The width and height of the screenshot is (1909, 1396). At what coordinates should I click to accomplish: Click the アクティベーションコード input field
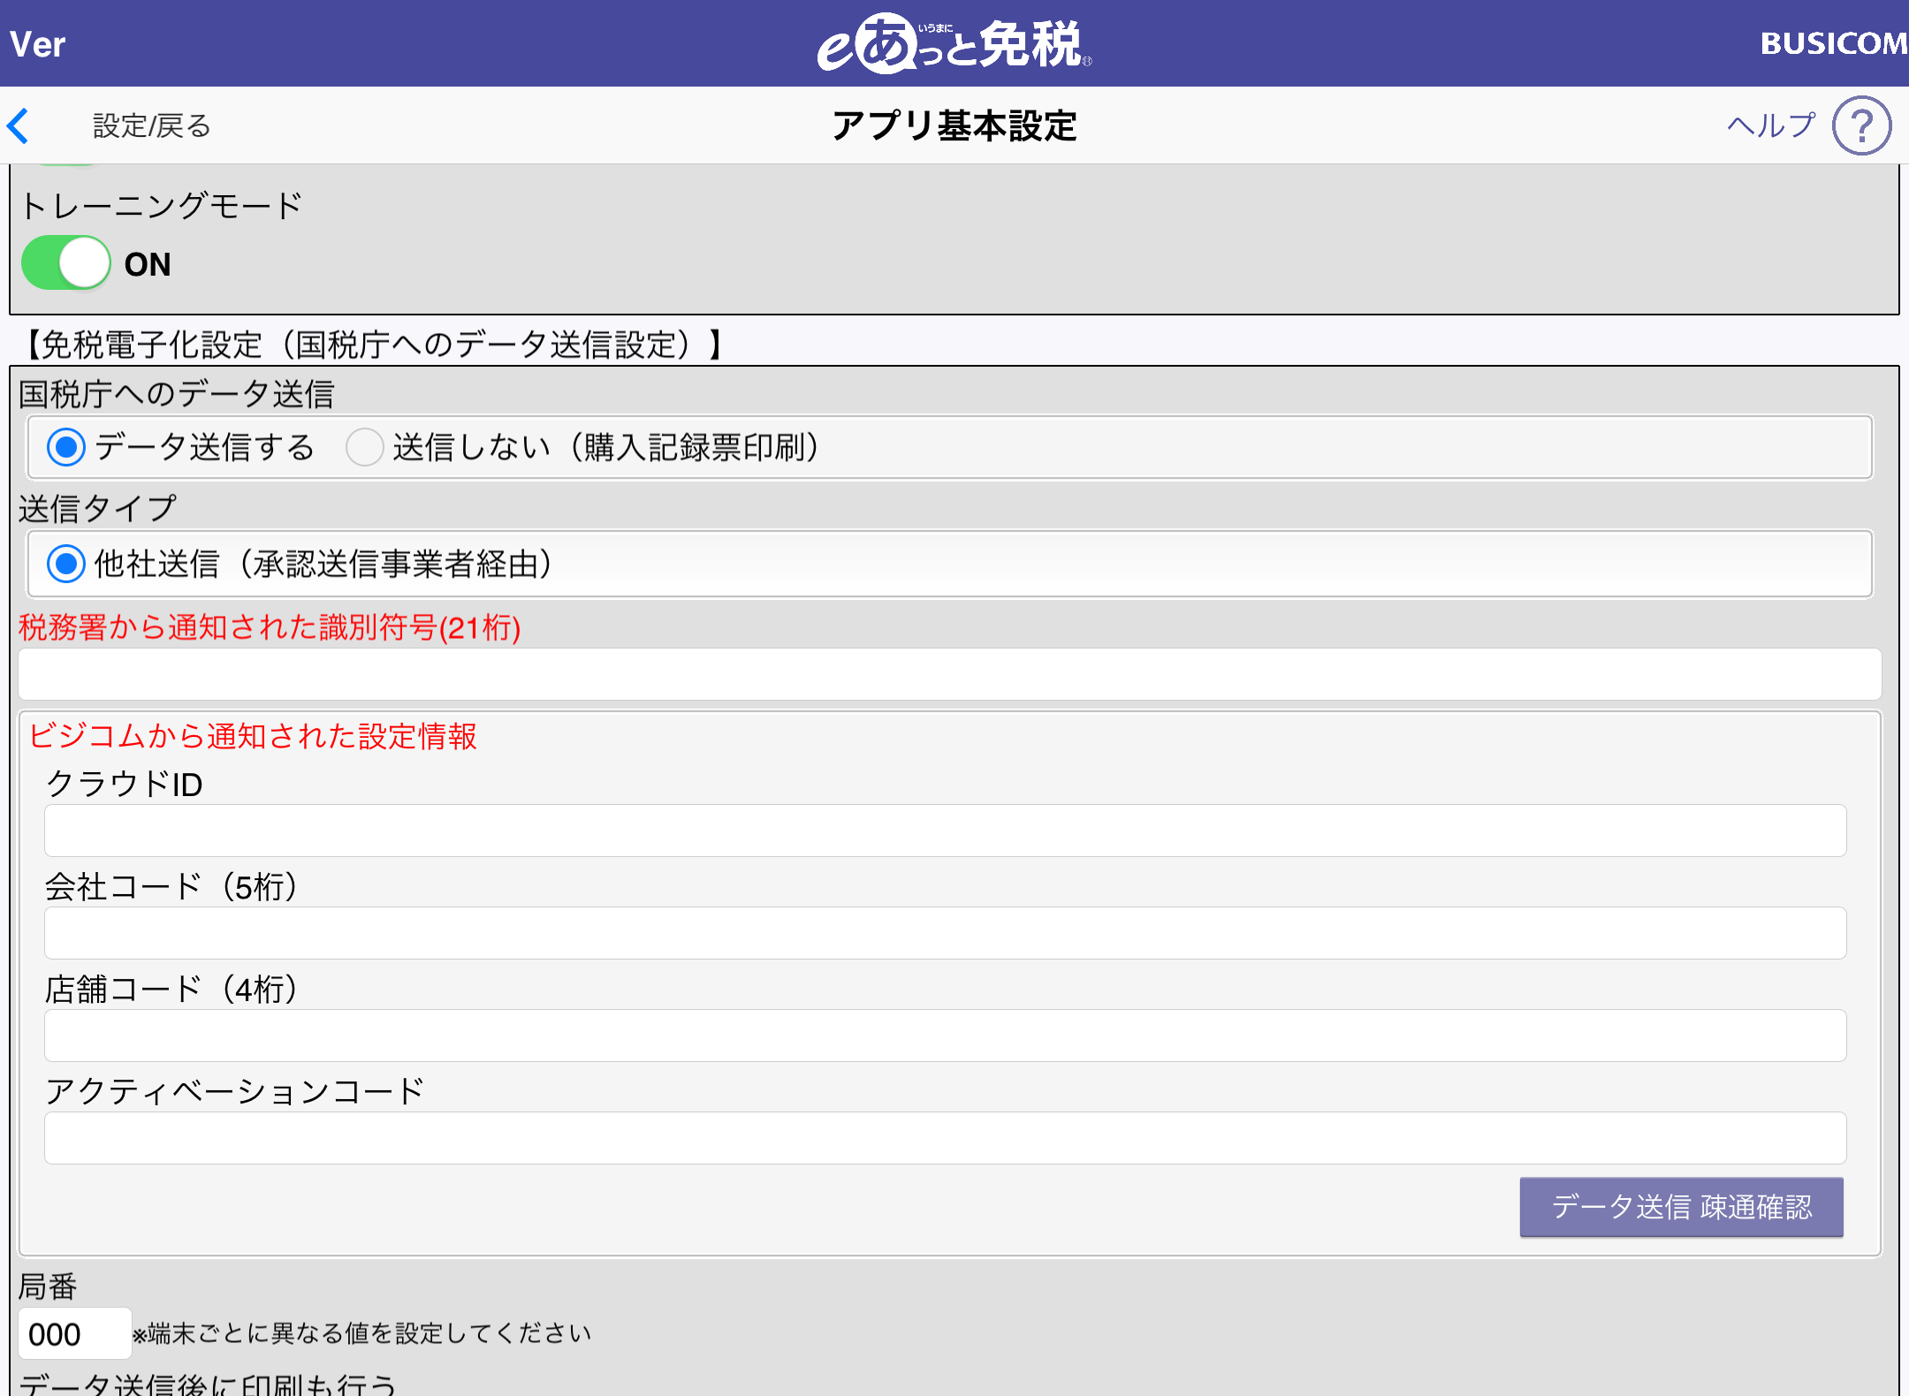(x=945, y=1138)
